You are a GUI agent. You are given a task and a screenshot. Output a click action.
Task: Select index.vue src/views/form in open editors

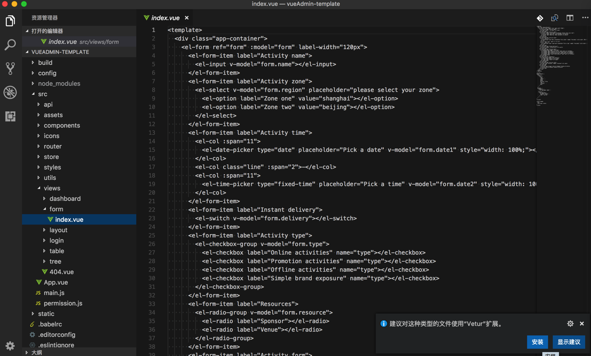[x=79, y=41]
